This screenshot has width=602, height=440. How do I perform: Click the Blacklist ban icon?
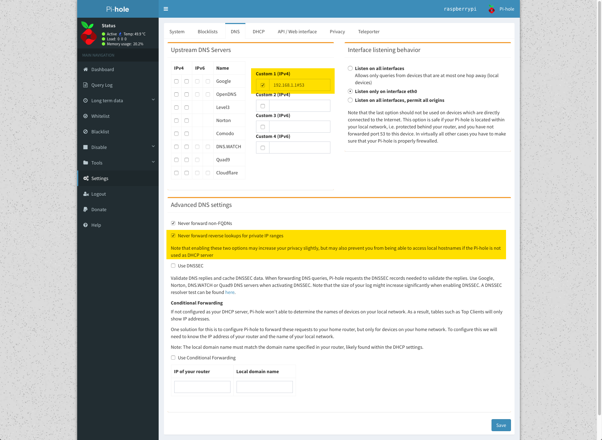pyautogui.click(x=86, y=132)
